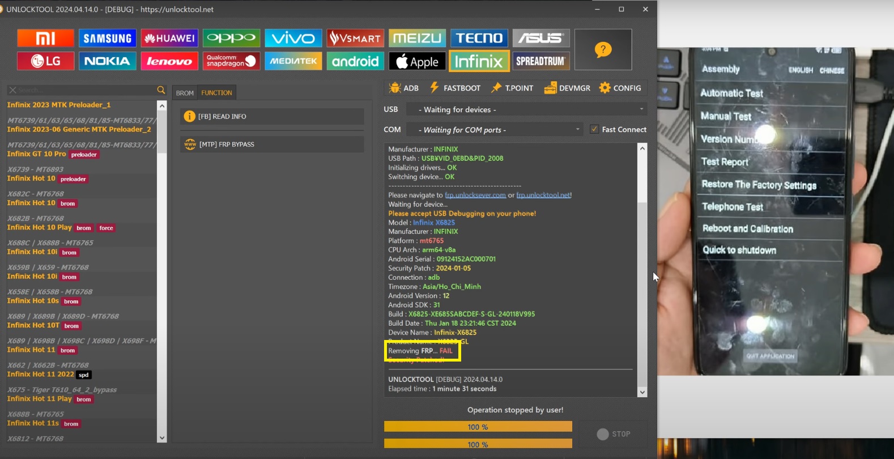Click the STOP button
The height and width of the screenshot is (459, 894).
[613, 434]
